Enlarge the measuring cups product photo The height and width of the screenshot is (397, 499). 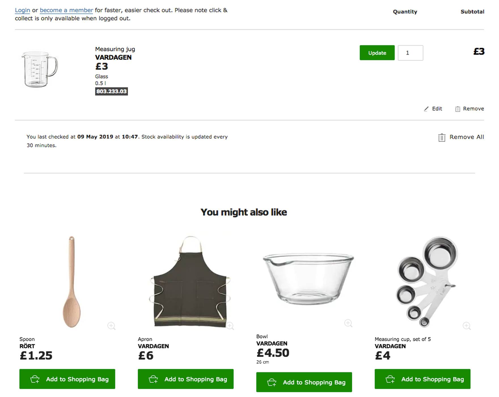[x=466, y=326]
